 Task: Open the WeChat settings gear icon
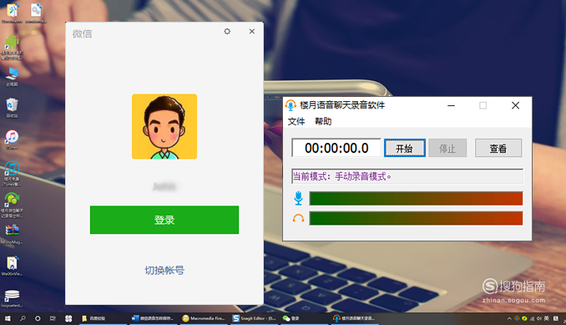pos(227,32)
